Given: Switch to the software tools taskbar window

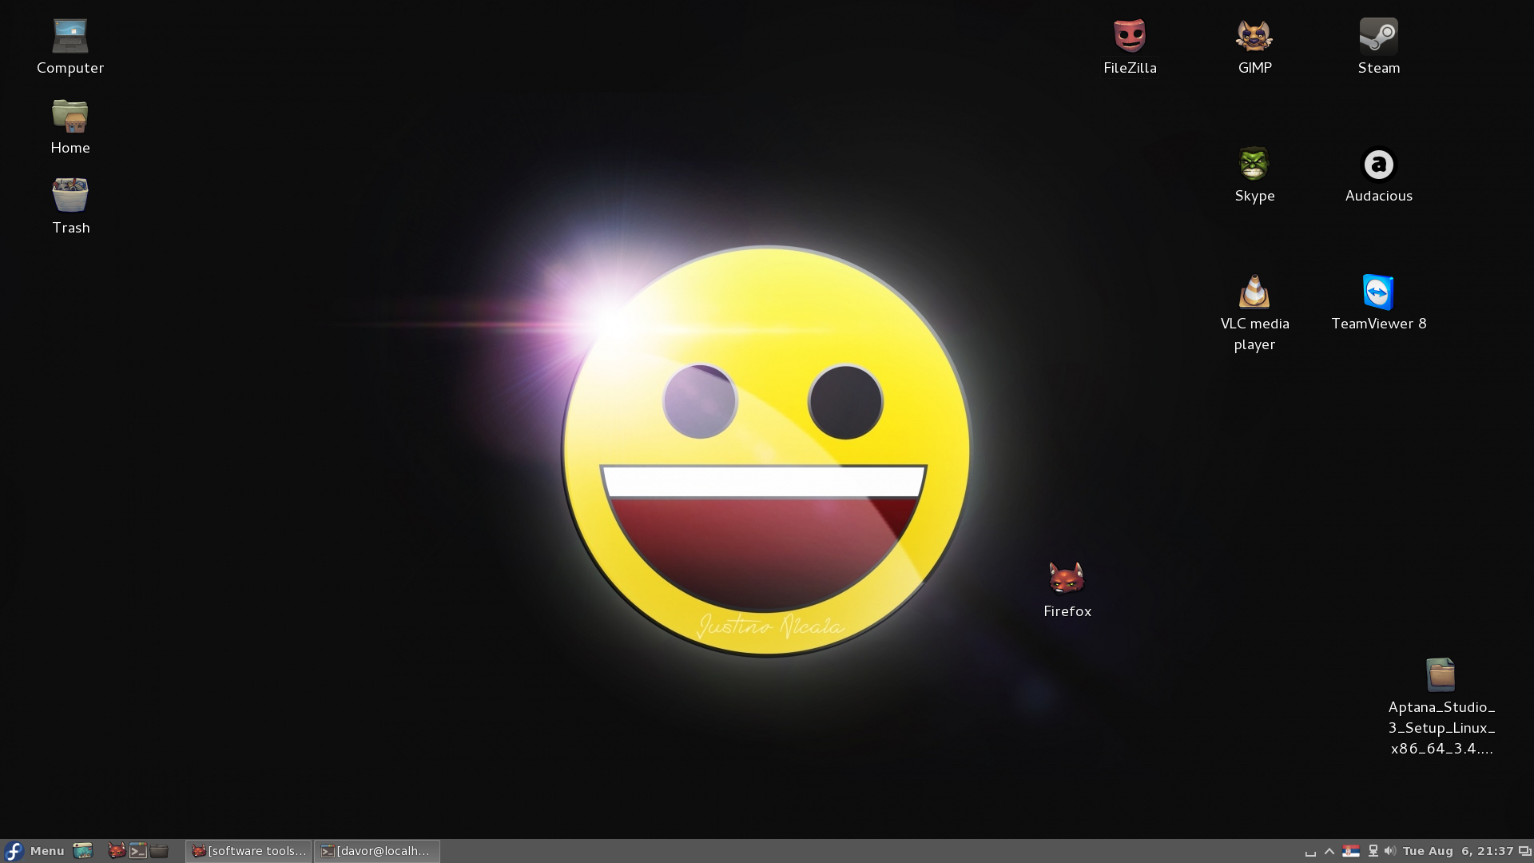Looking at the screenshot, I should pos(248,851).
